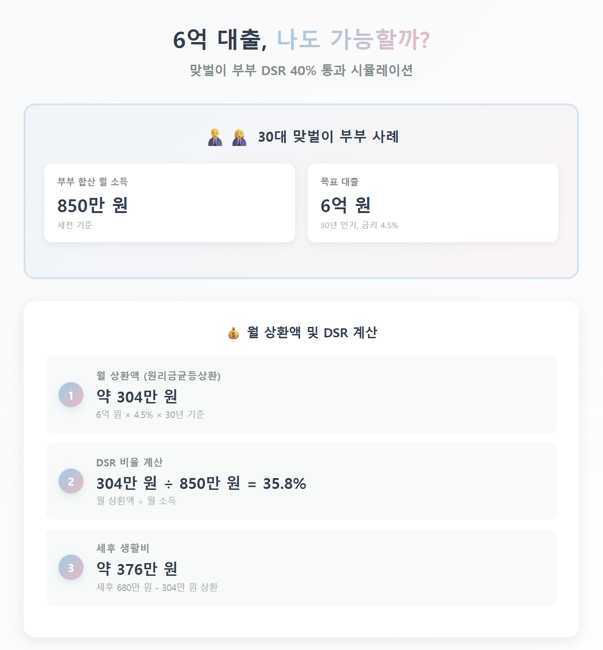This screenshot has width=603, height=650.
Task: Click the 35.8% DSR result
Action: click(x=285, y=484)
